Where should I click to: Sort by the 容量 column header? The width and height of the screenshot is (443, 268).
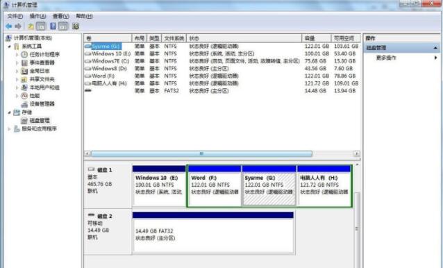(316, 38)
